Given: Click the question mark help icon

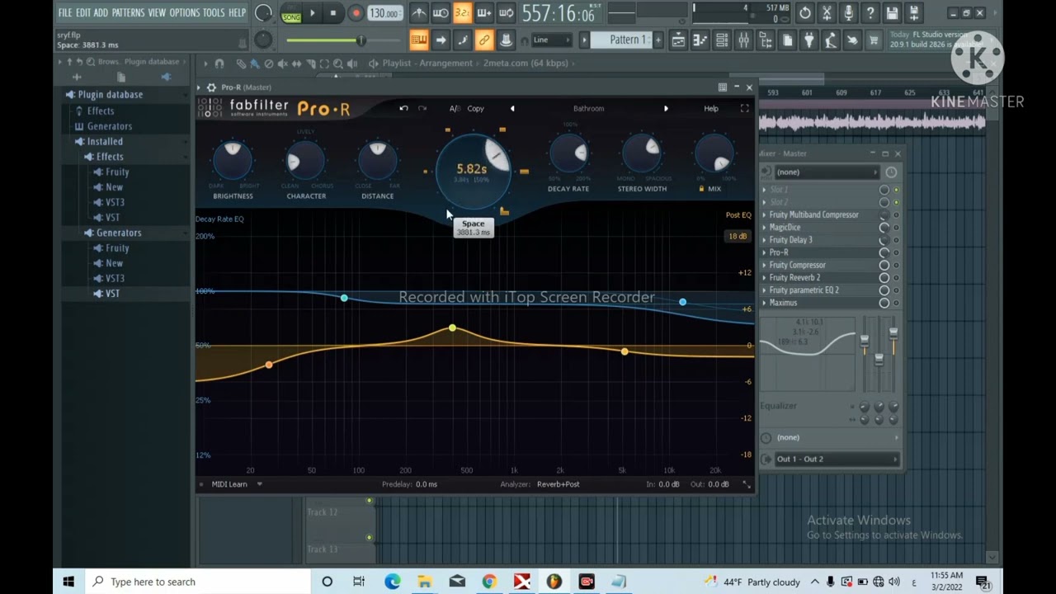Looking at the screenshot, I should (870, 13).
